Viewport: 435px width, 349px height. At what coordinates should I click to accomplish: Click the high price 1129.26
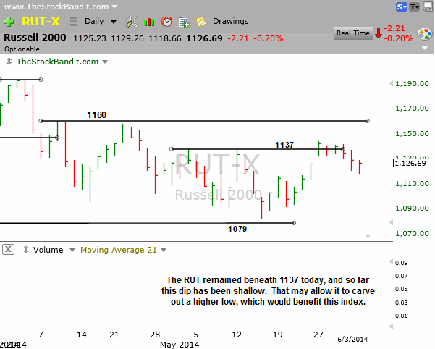point(127,38)
